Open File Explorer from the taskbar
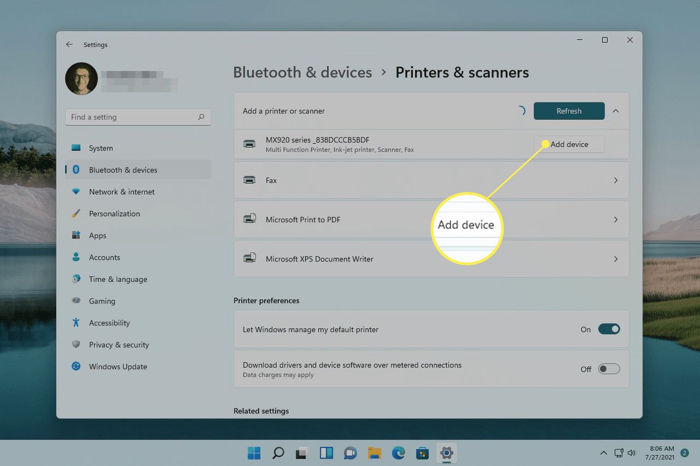 click(x=374, y=453)
